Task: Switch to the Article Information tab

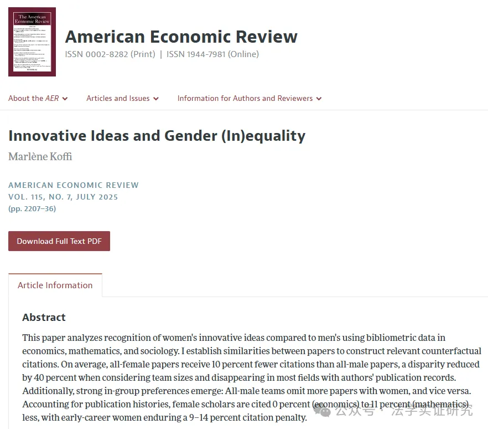Action: 55,285
